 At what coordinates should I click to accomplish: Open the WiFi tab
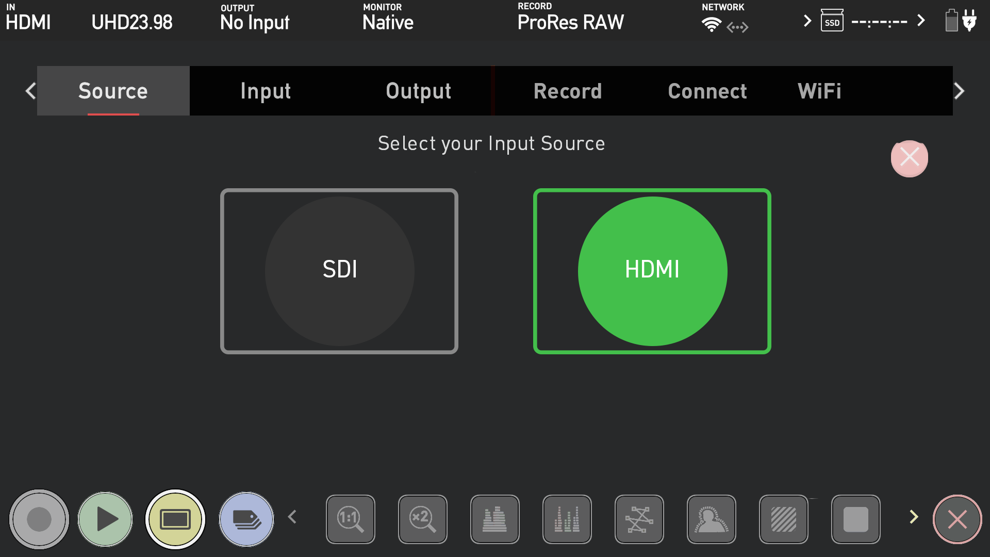[x=819, y=91]
